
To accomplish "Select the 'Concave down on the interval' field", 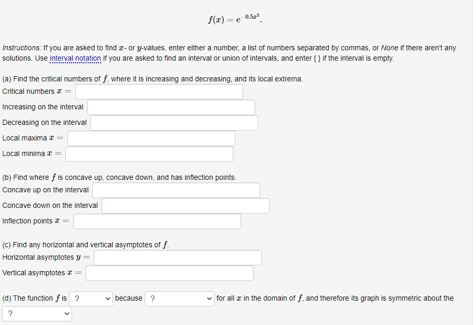I will 186,206.
